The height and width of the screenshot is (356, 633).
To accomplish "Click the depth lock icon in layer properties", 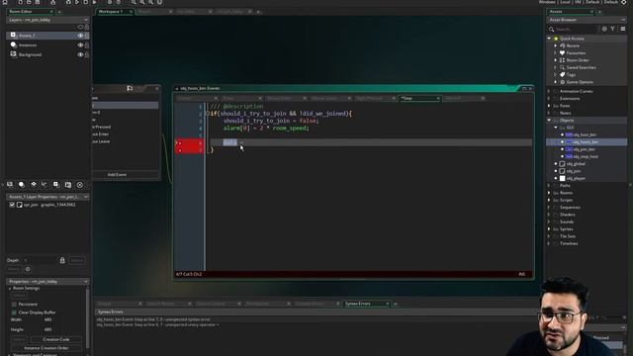I will pos(62,260).
